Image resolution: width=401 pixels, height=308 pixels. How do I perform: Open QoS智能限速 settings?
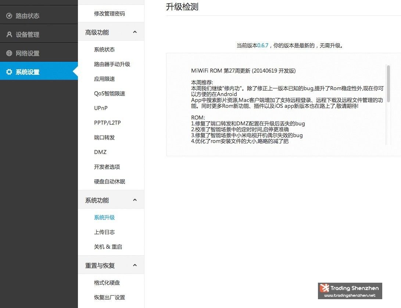pyautogui.click(x=110, y=93)
